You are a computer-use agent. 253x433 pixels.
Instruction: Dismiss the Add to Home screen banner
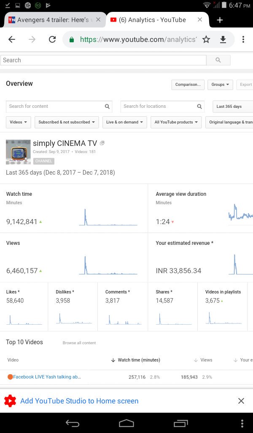[241, 401]
